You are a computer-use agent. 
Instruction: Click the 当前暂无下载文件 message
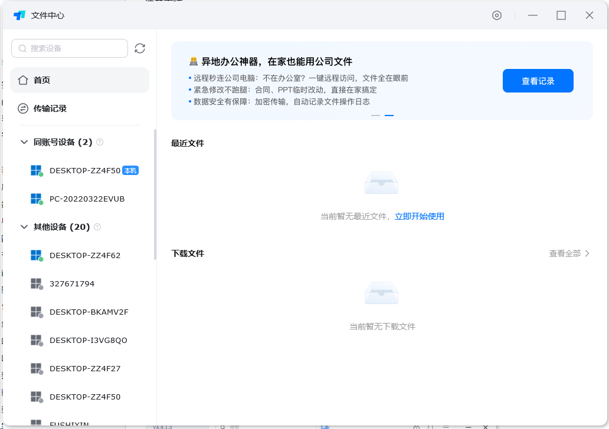tap(382, 326)
